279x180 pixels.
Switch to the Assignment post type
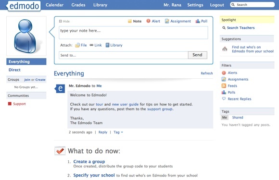[180, 21]
